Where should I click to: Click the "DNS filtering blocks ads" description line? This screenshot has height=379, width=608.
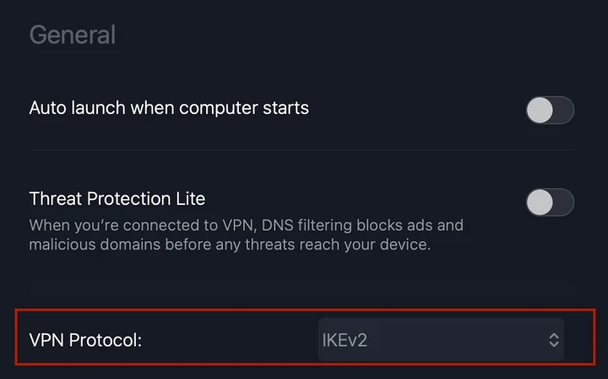(x=246, y=226)
